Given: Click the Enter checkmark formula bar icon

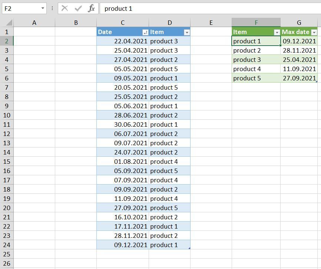Looking at the screenshot, I should pos(78,9).
